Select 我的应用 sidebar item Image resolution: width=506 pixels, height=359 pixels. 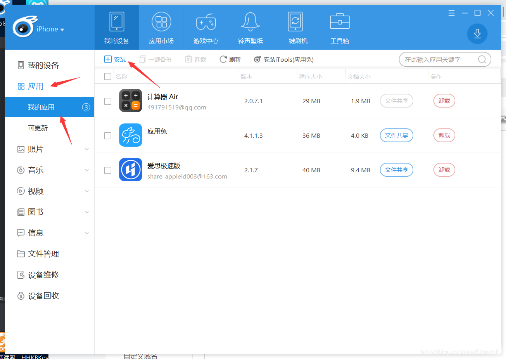[x=50, y=107]
